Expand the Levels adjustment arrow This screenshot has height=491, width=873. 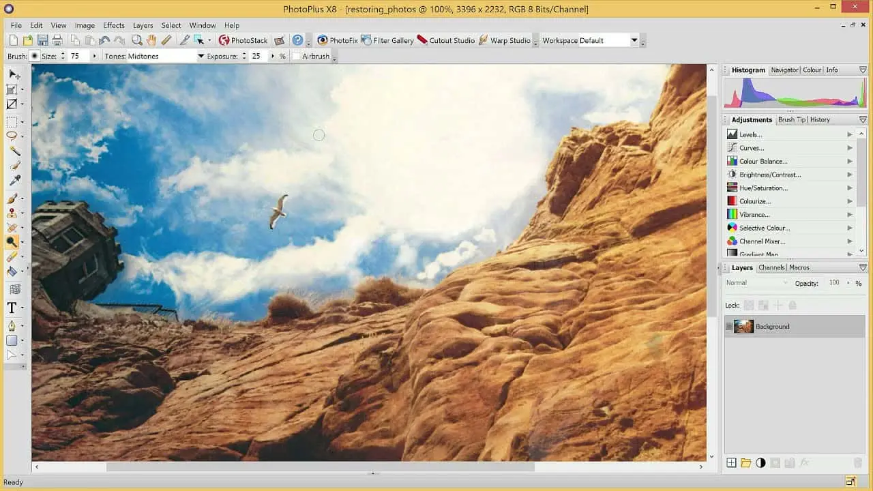coord(850,135)
